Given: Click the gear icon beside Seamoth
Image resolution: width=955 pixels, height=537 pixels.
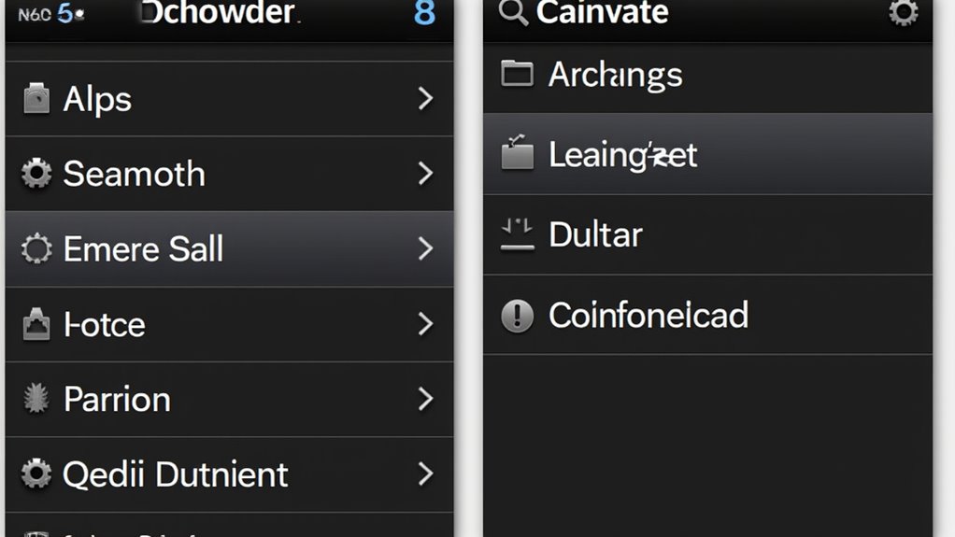Looking at the screenshot, I should (36, 174).
